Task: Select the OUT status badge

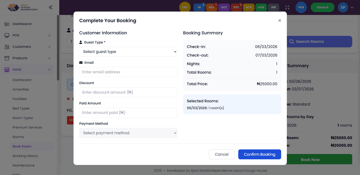Action: click(x=224, y=7)
